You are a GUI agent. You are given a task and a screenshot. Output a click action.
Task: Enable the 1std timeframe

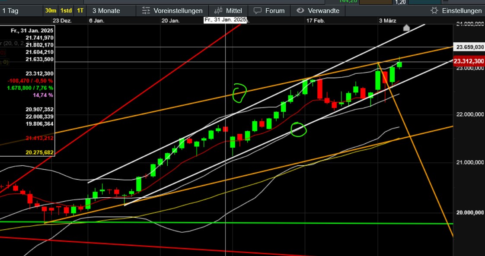click(66, 10)
